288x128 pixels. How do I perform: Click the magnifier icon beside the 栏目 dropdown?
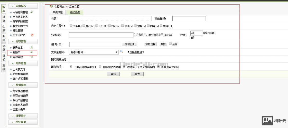[x=122, y=52]
